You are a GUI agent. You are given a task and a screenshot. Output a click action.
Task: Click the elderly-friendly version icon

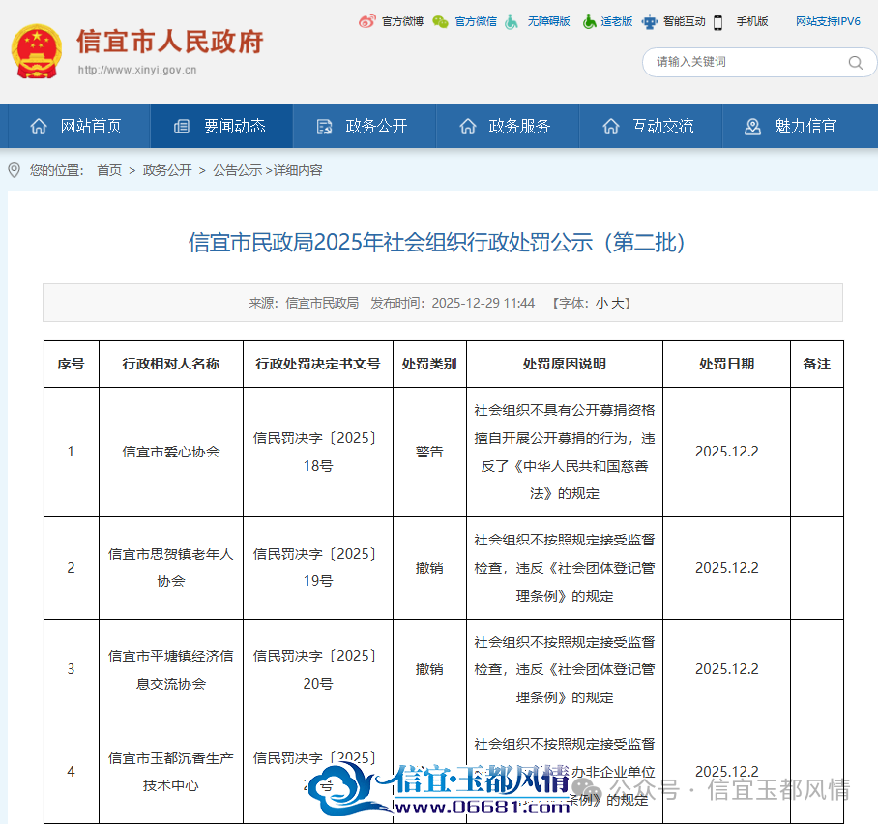point(589,22)
